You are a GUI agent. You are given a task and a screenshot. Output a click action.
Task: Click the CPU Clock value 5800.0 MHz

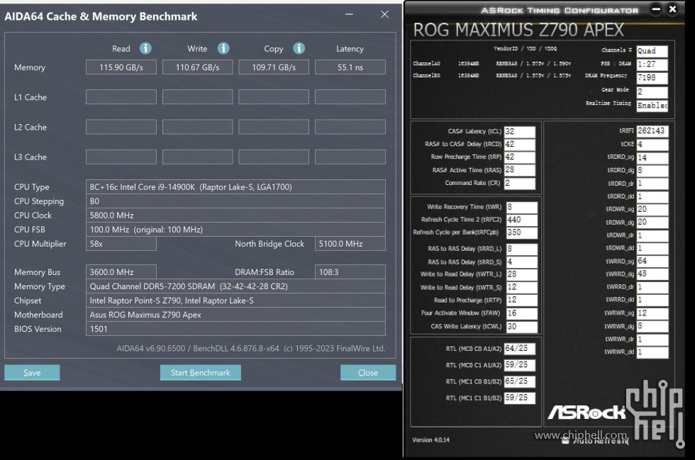235,215
